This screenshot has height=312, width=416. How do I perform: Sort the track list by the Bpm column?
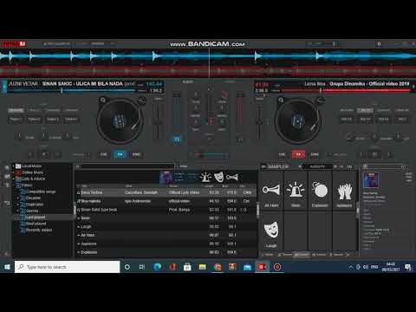225,186
